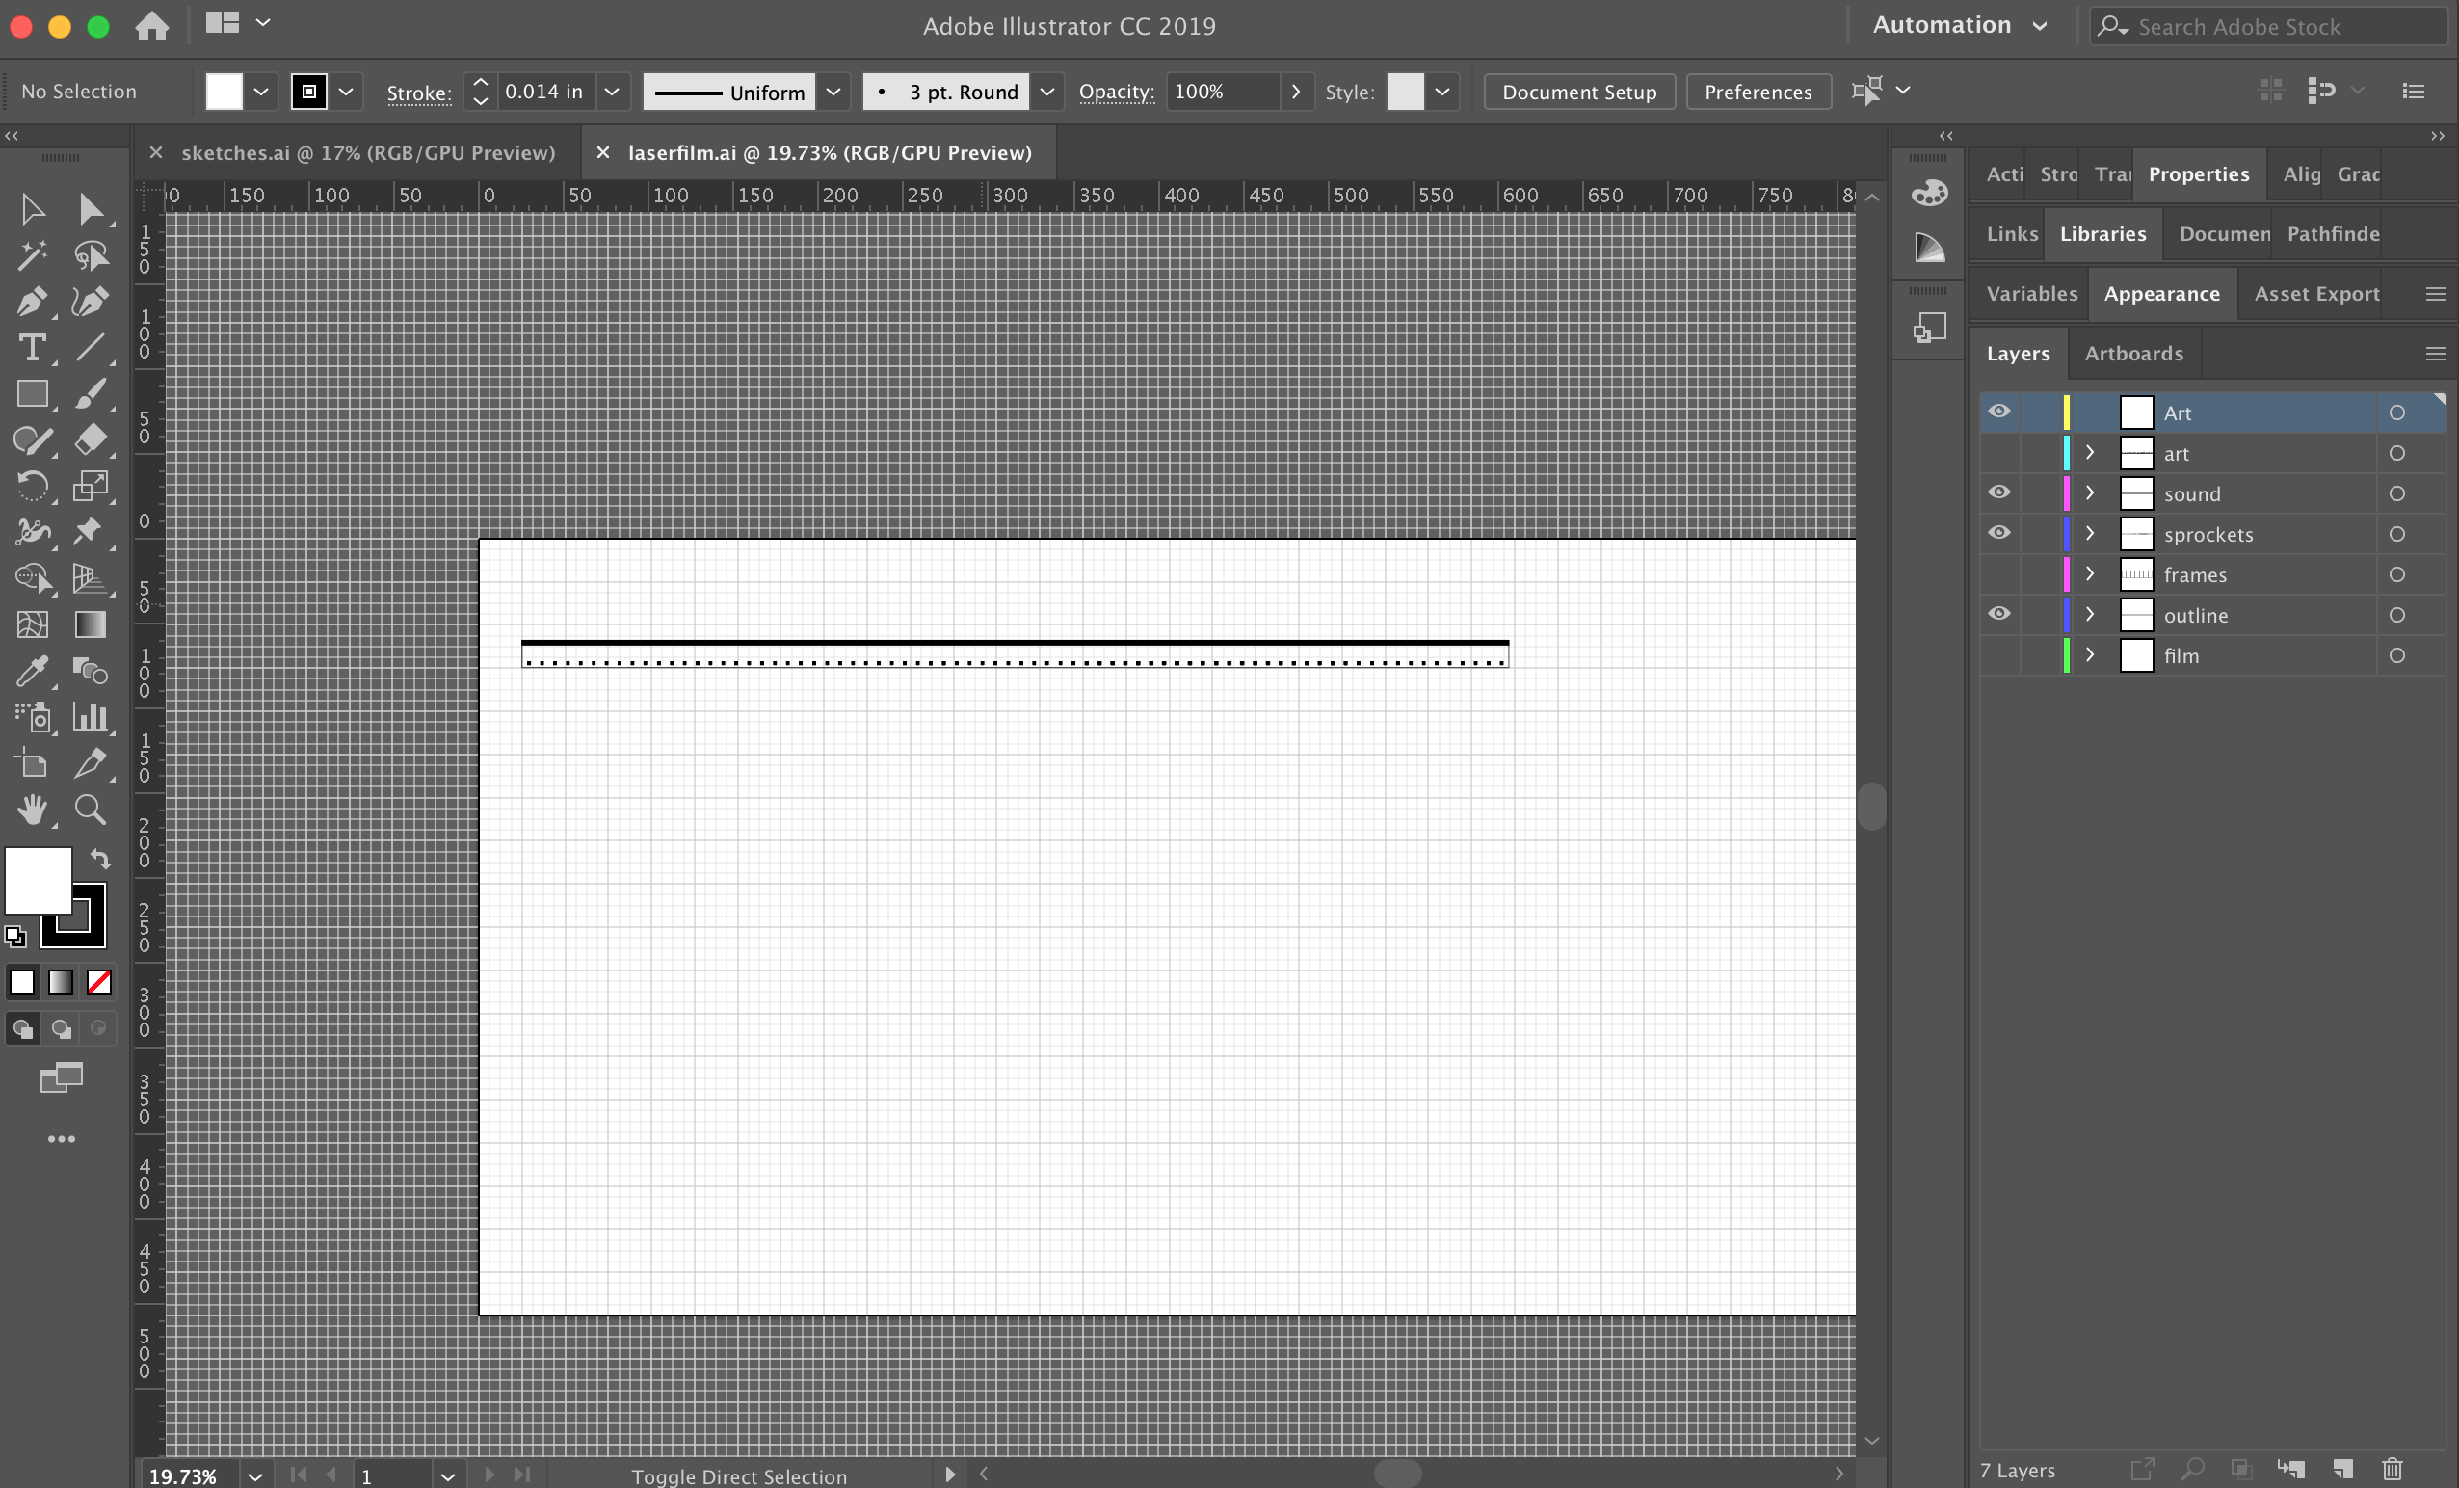This screenshot has height=1488, width=2459.
Task: Hide the sound layer
Action: point(1999,493)
